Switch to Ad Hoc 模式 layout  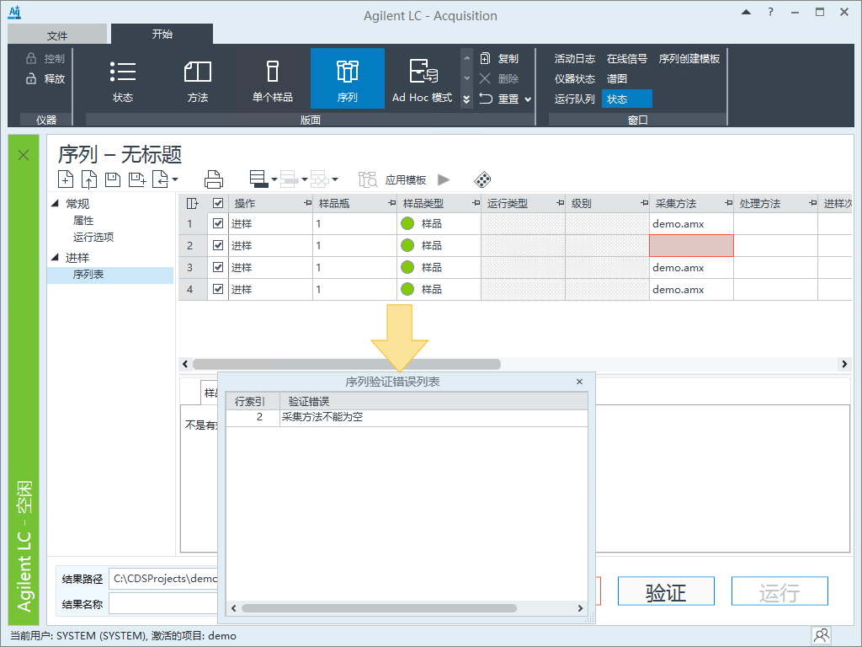pos(423,80)
